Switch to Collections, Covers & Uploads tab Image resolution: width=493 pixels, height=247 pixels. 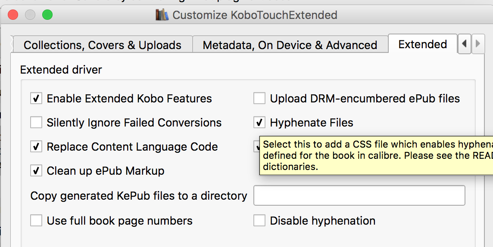click(x=102, y=45)
